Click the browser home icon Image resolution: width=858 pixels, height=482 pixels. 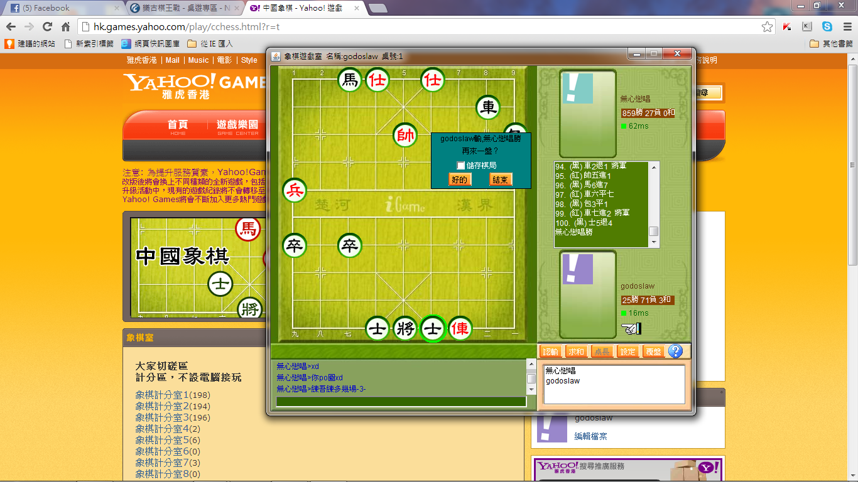coord(65,26)
